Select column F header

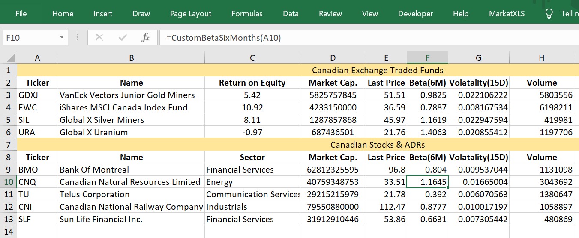(x=428, y=58)
